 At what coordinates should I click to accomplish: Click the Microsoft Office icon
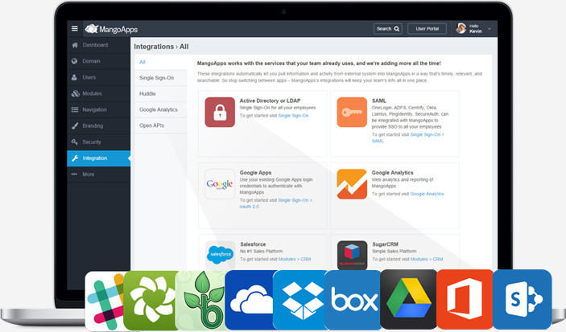coord(465,300)
